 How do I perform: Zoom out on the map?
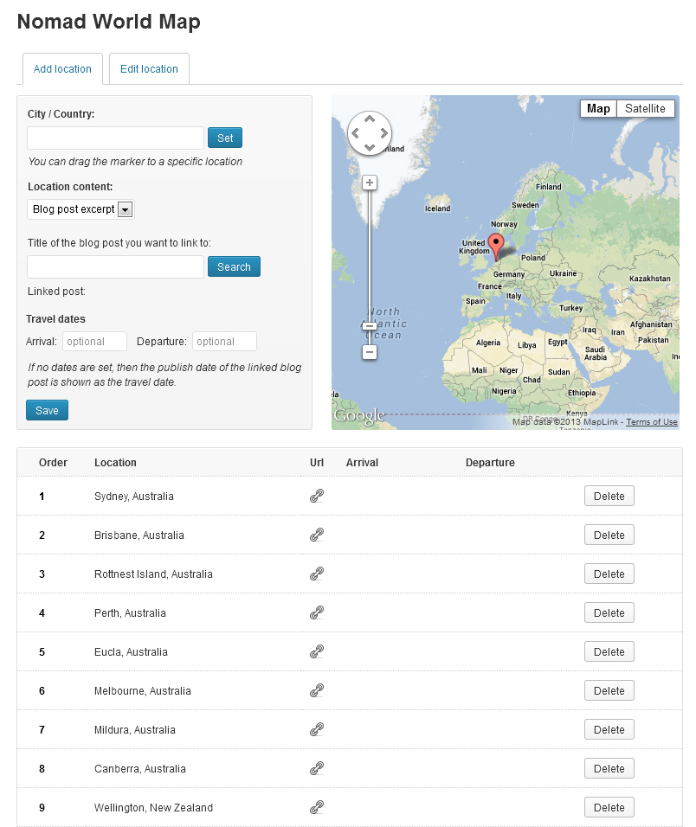click(370, 352)
